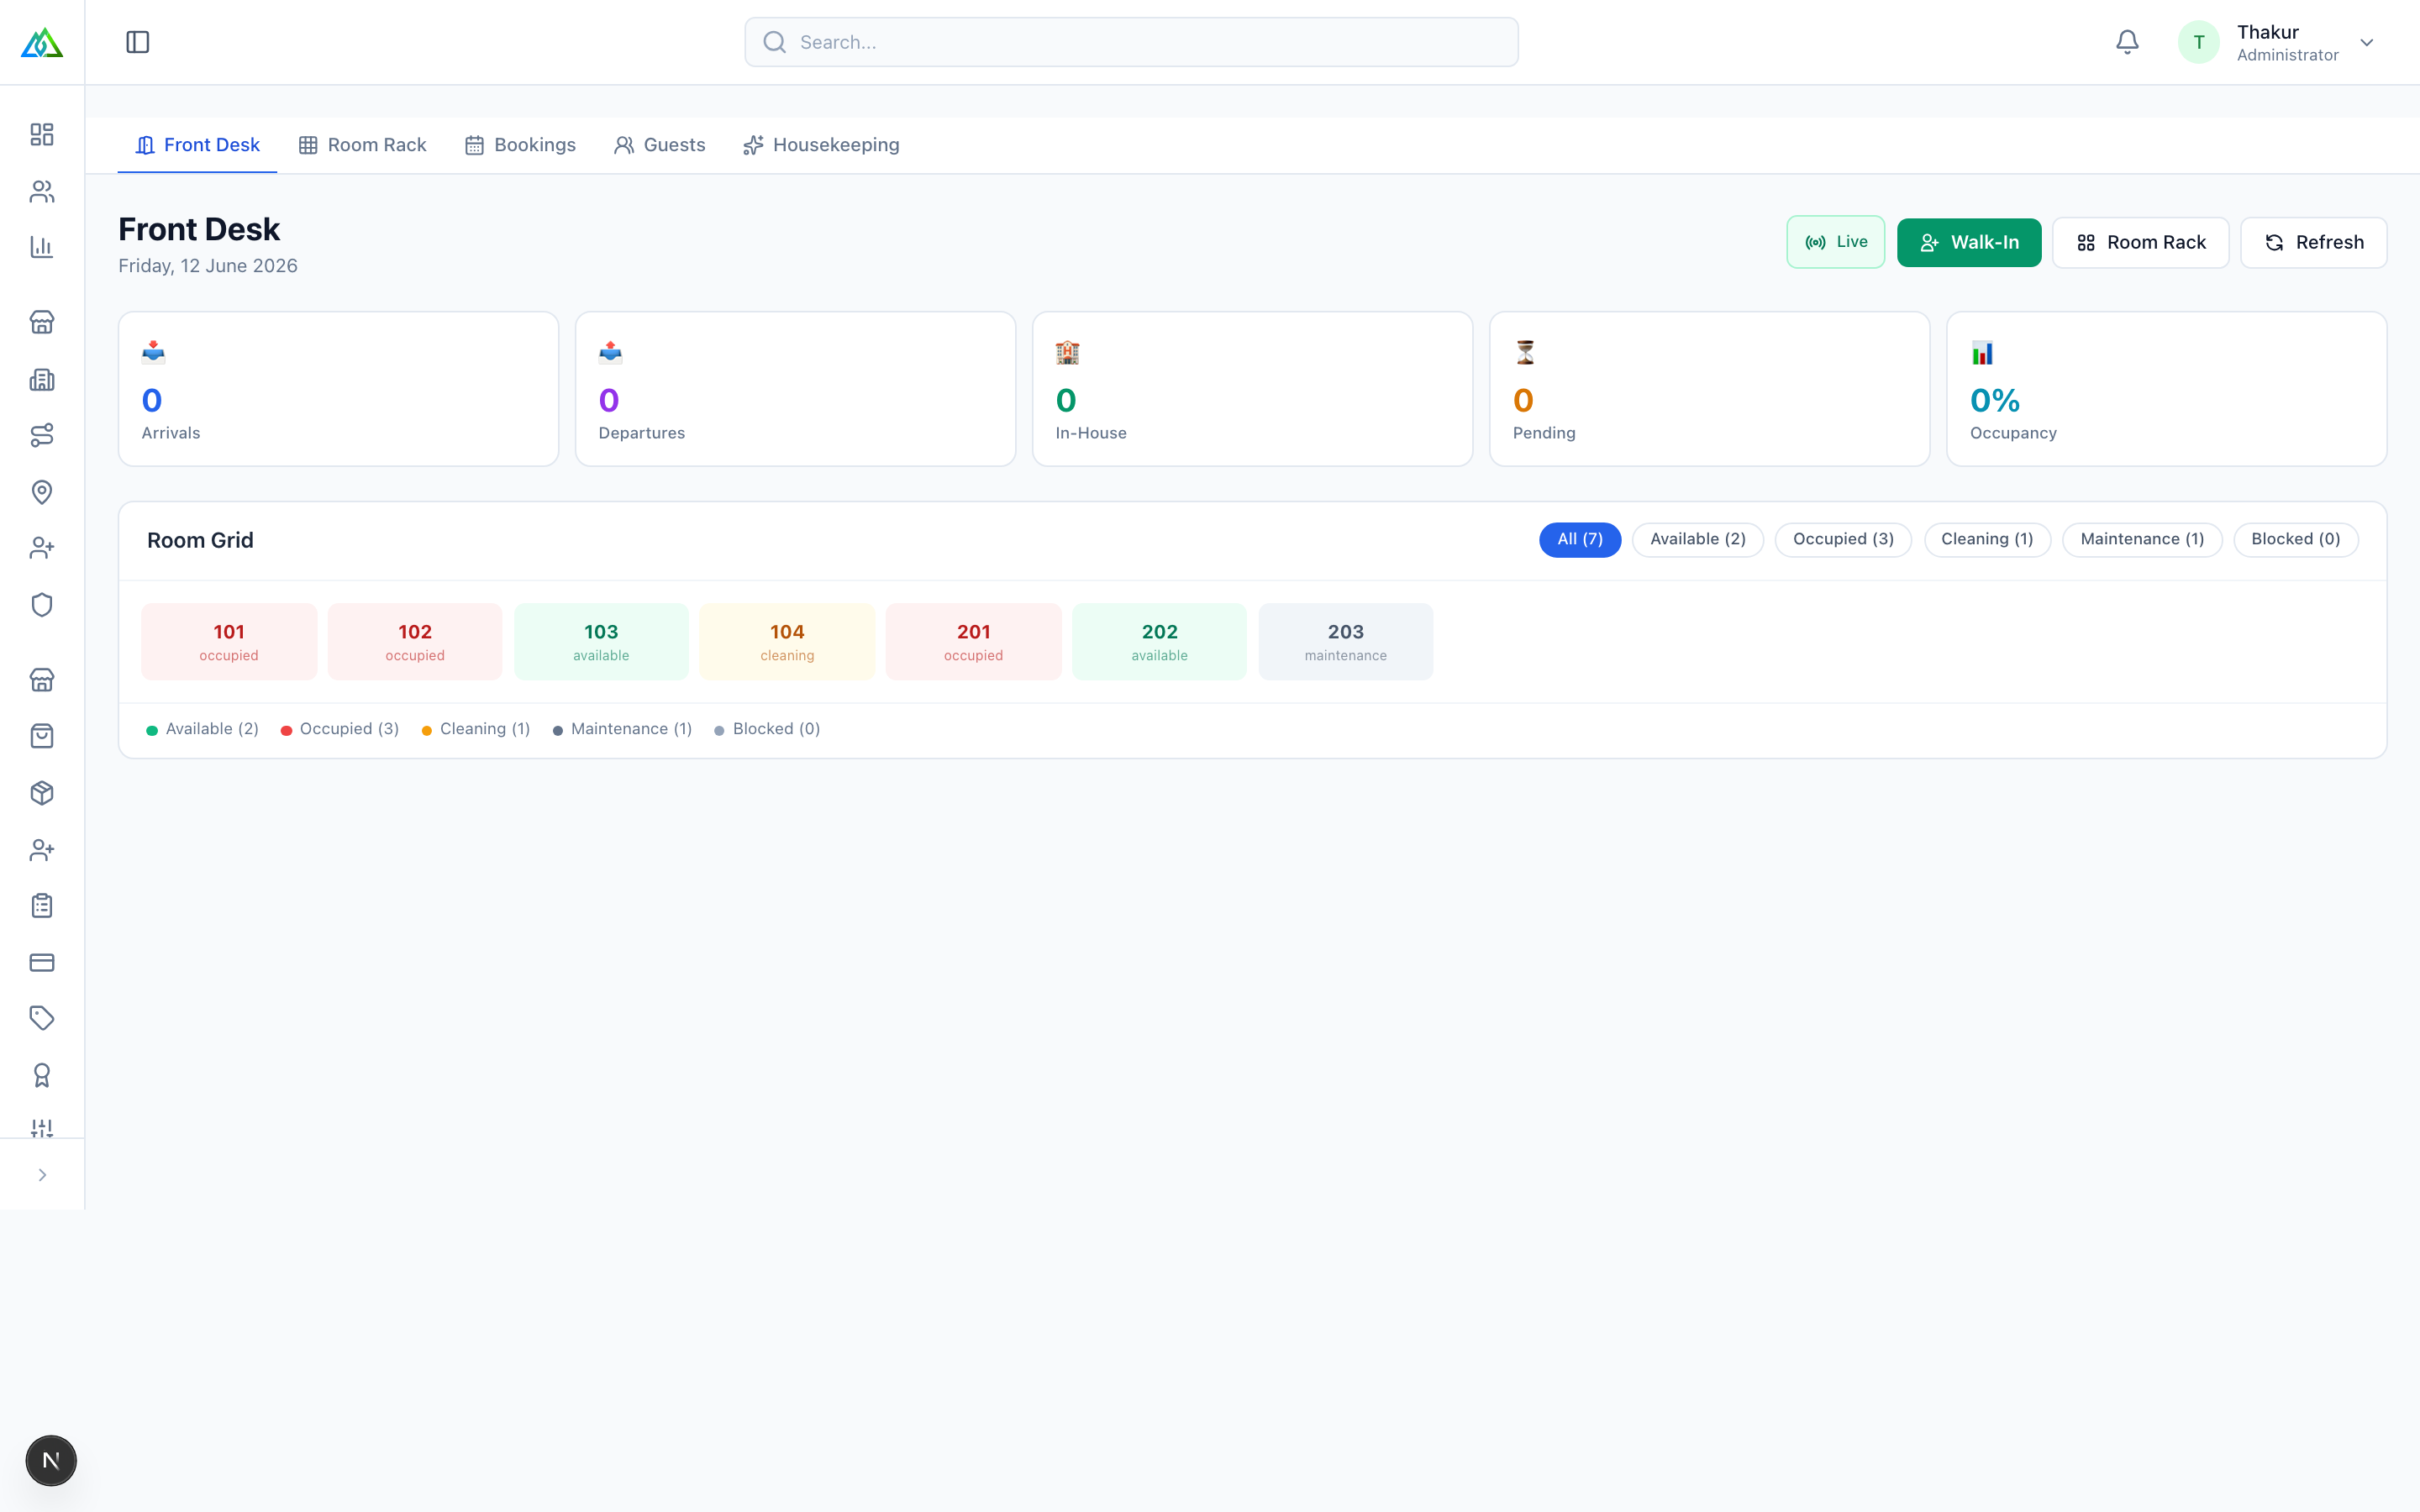The height and width of the screenshot is (1512, 2420).
Task: Click the In-House stat card
Action: [x=1252, y=389]
